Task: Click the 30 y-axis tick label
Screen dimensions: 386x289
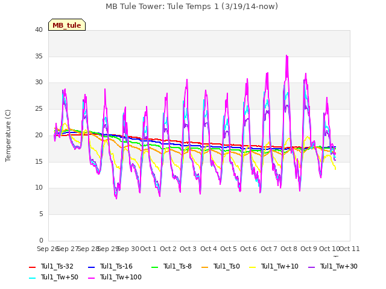Action: (x=39, y=82)
